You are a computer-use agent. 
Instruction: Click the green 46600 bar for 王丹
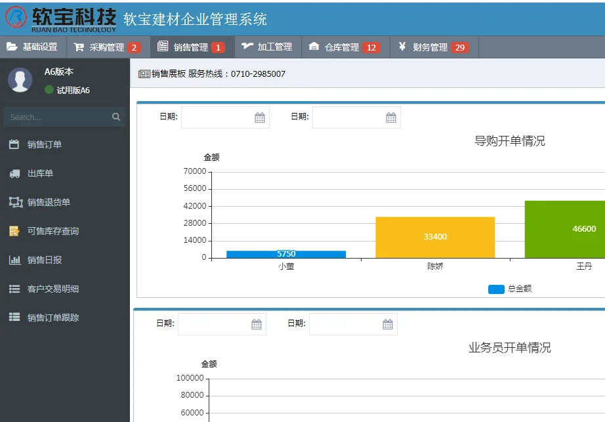(565, 229)
